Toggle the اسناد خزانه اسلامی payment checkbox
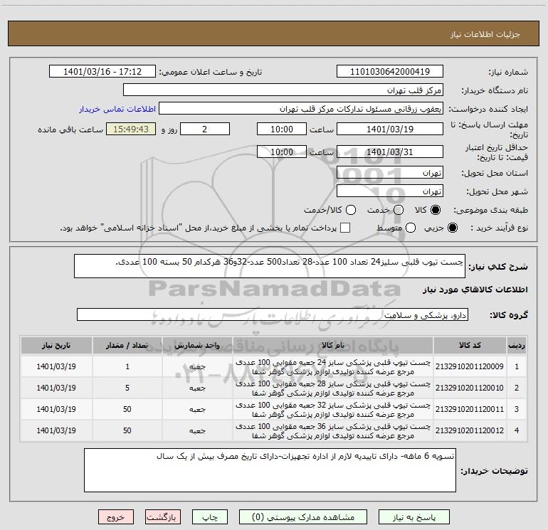Image resolution: width=548 pixels, height=530 pixels. [x=345, y=228]
